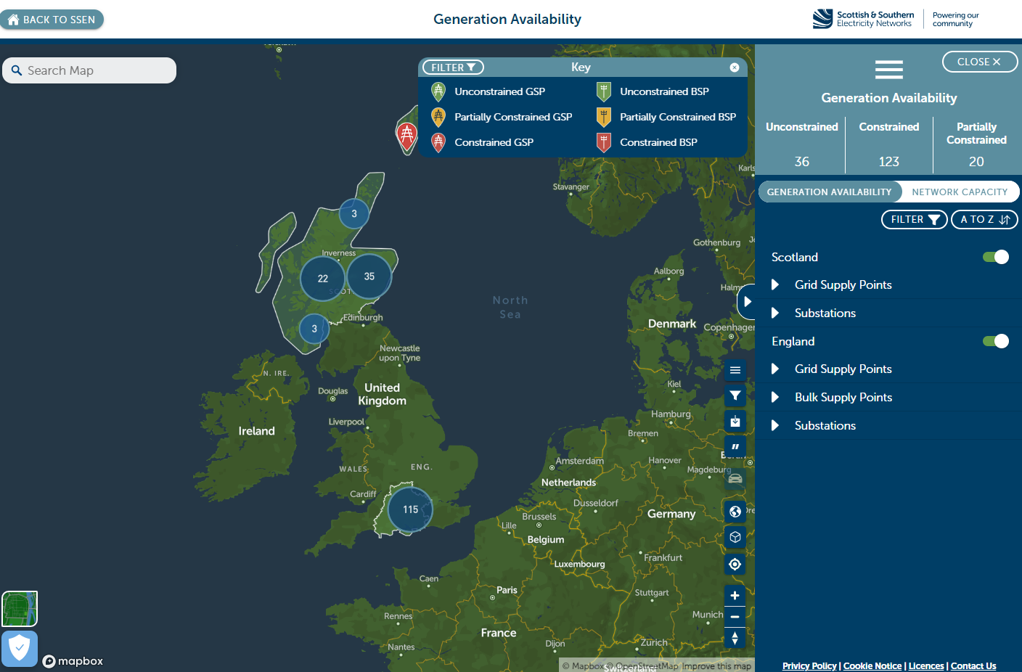The height and width of the screenshot is (672, 1022).
Task: Open the Privacy Policy link
Action: pos(809,665)
